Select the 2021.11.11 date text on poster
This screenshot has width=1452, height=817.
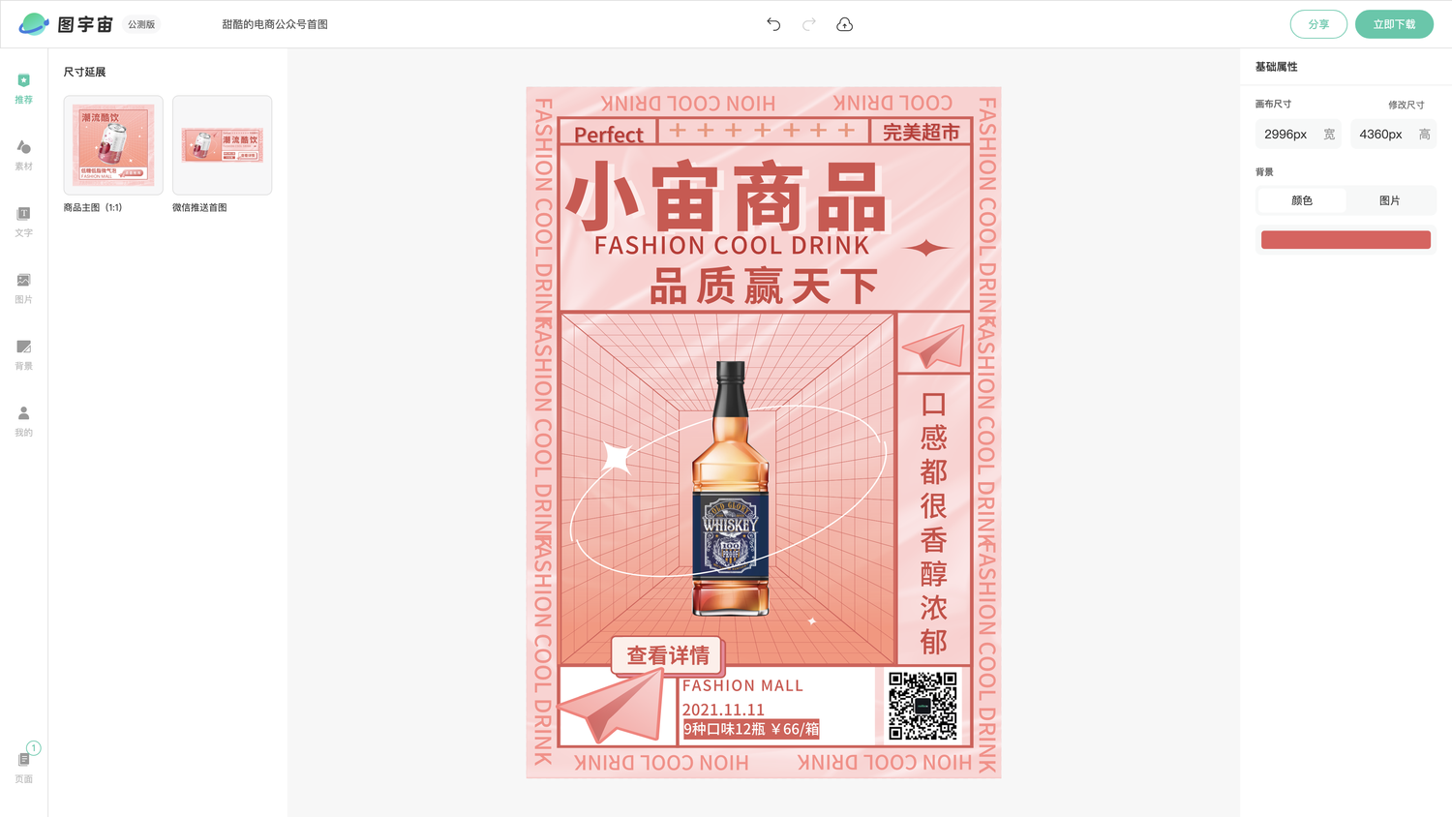(x=723, y=710)
